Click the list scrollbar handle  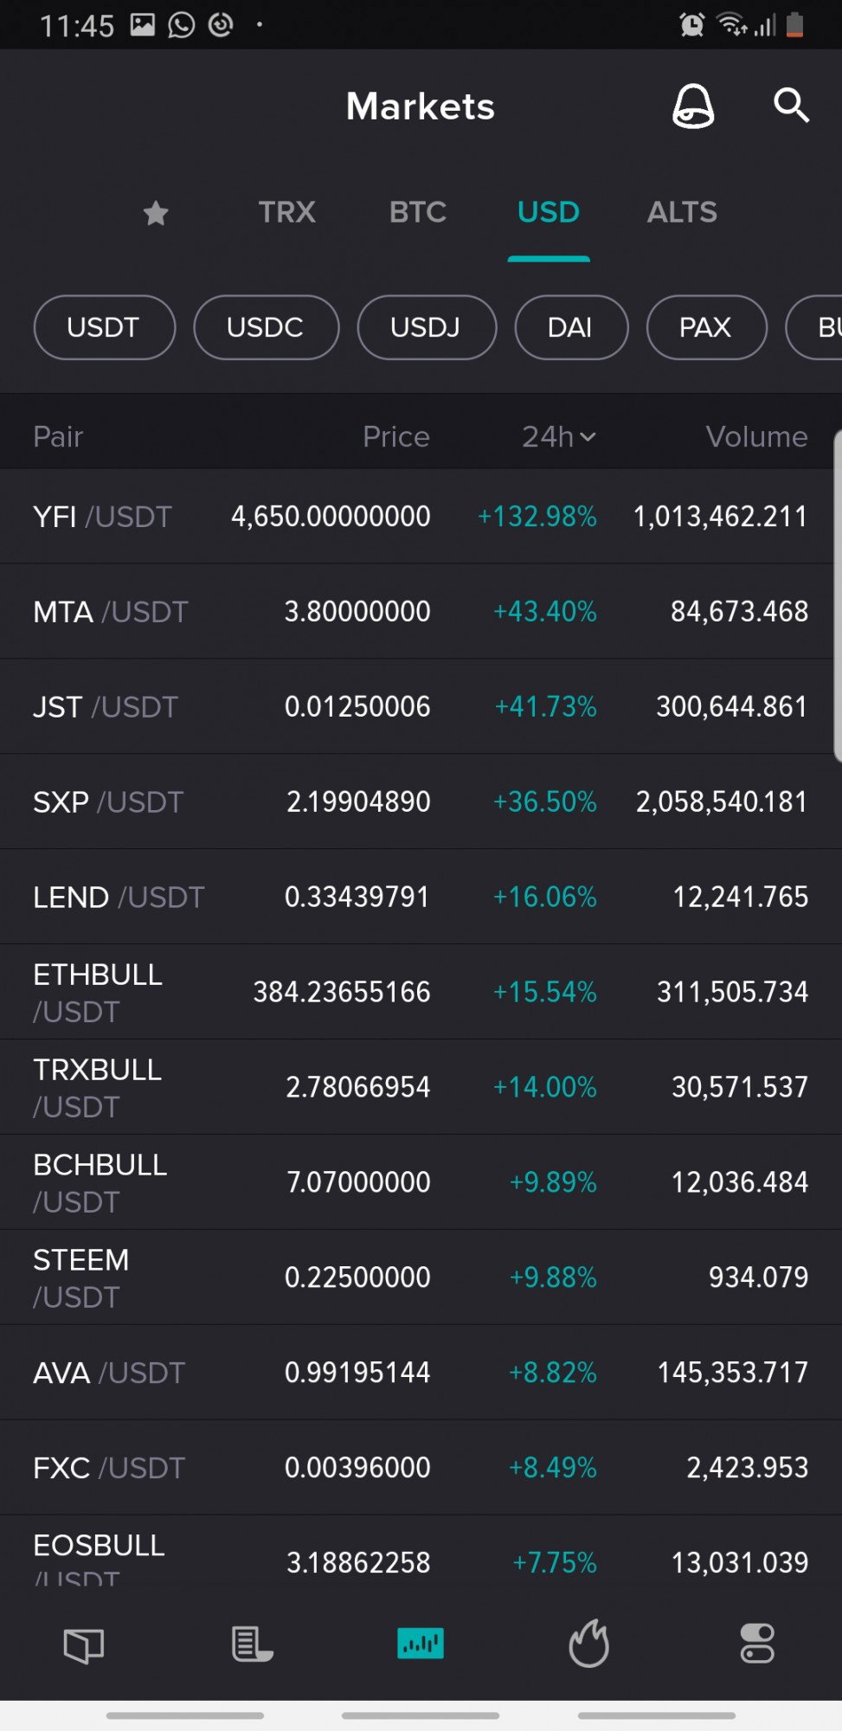[x=838, y=596]
